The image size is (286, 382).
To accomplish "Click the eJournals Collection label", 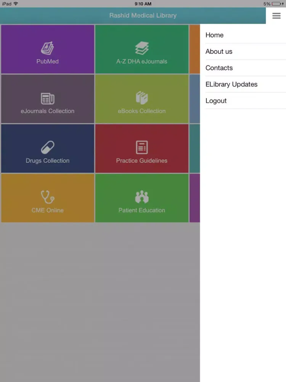I will tap(47, 111).
